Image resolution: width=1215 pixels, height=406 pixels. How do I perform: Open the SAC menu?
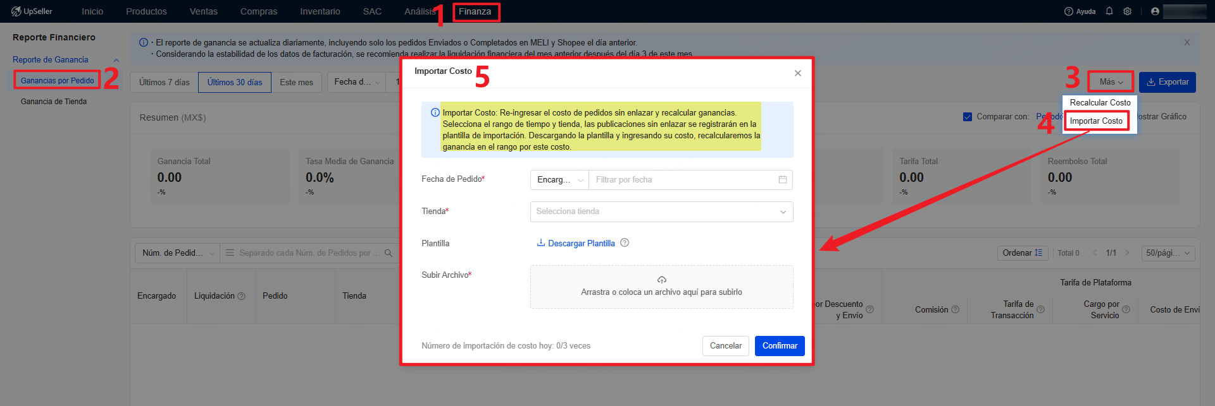(x=372, y=11)
